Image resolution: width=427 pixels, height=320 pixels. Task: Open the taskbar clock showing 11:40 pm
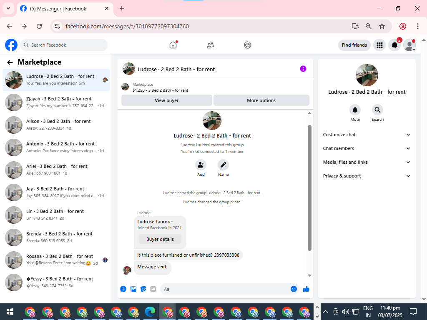tap(390, 312)
